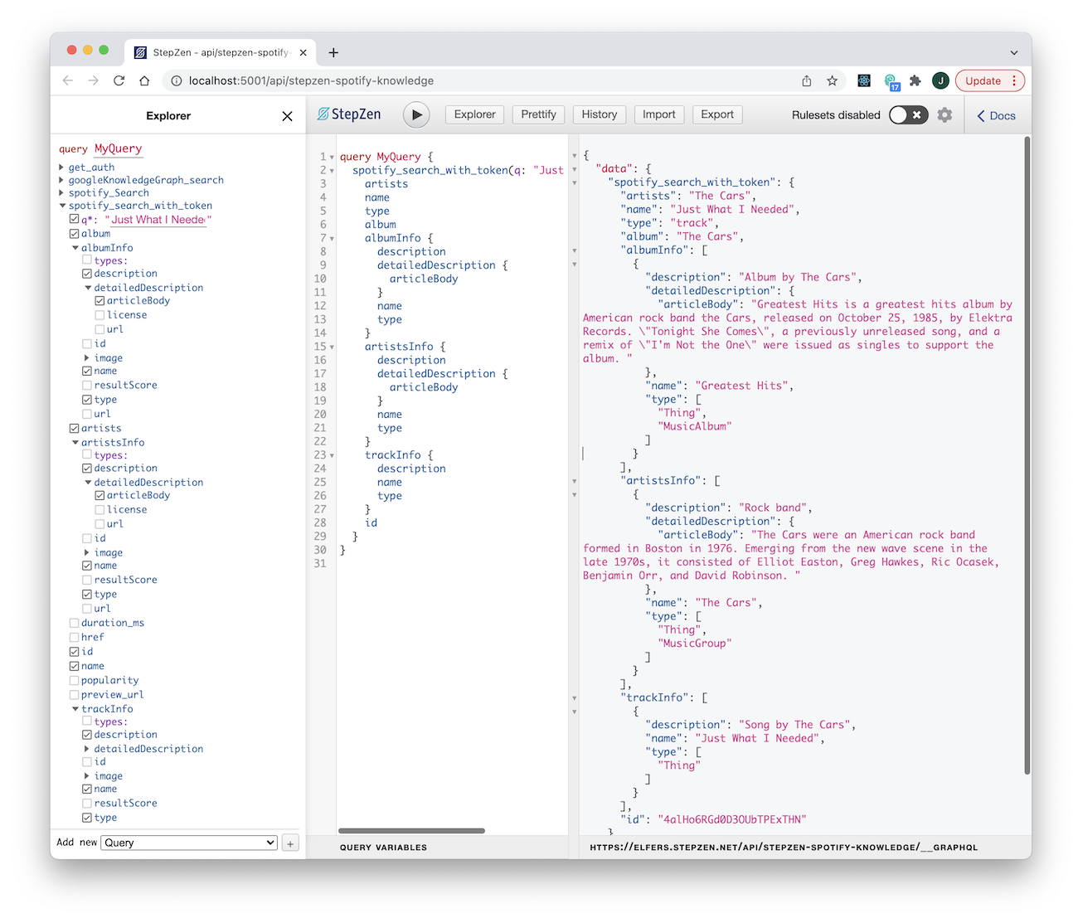Click the Prettify button
Screen dimensions: 1078x923
538,114
